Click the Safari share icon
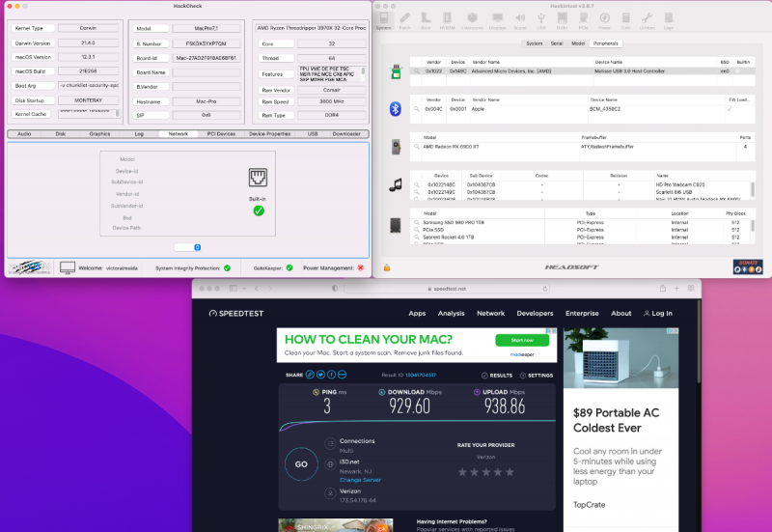Image resolution: width=772 pixels, height=532 pixels. pos(663,288)
